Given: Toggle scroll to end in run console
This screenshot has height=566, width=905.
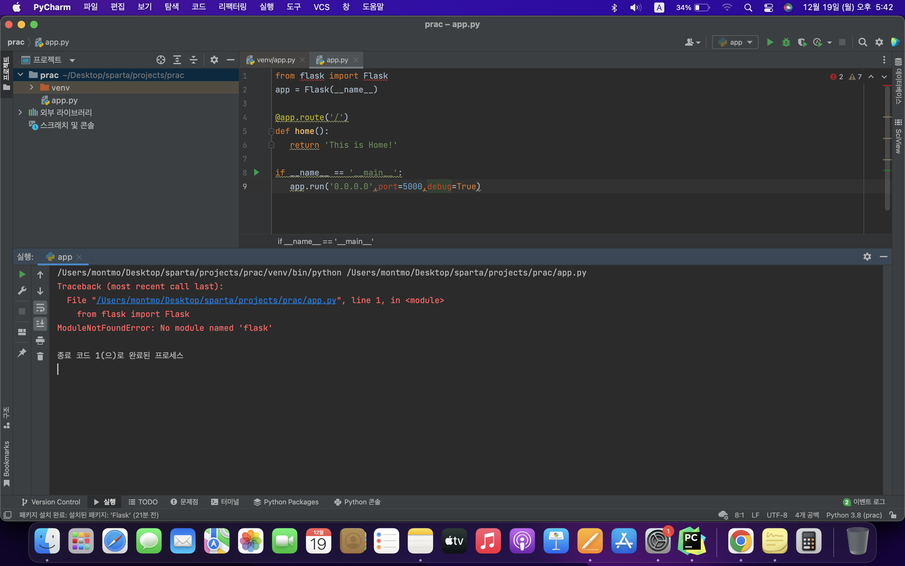Looking at the screenshot, I should [x=41, y=324].
